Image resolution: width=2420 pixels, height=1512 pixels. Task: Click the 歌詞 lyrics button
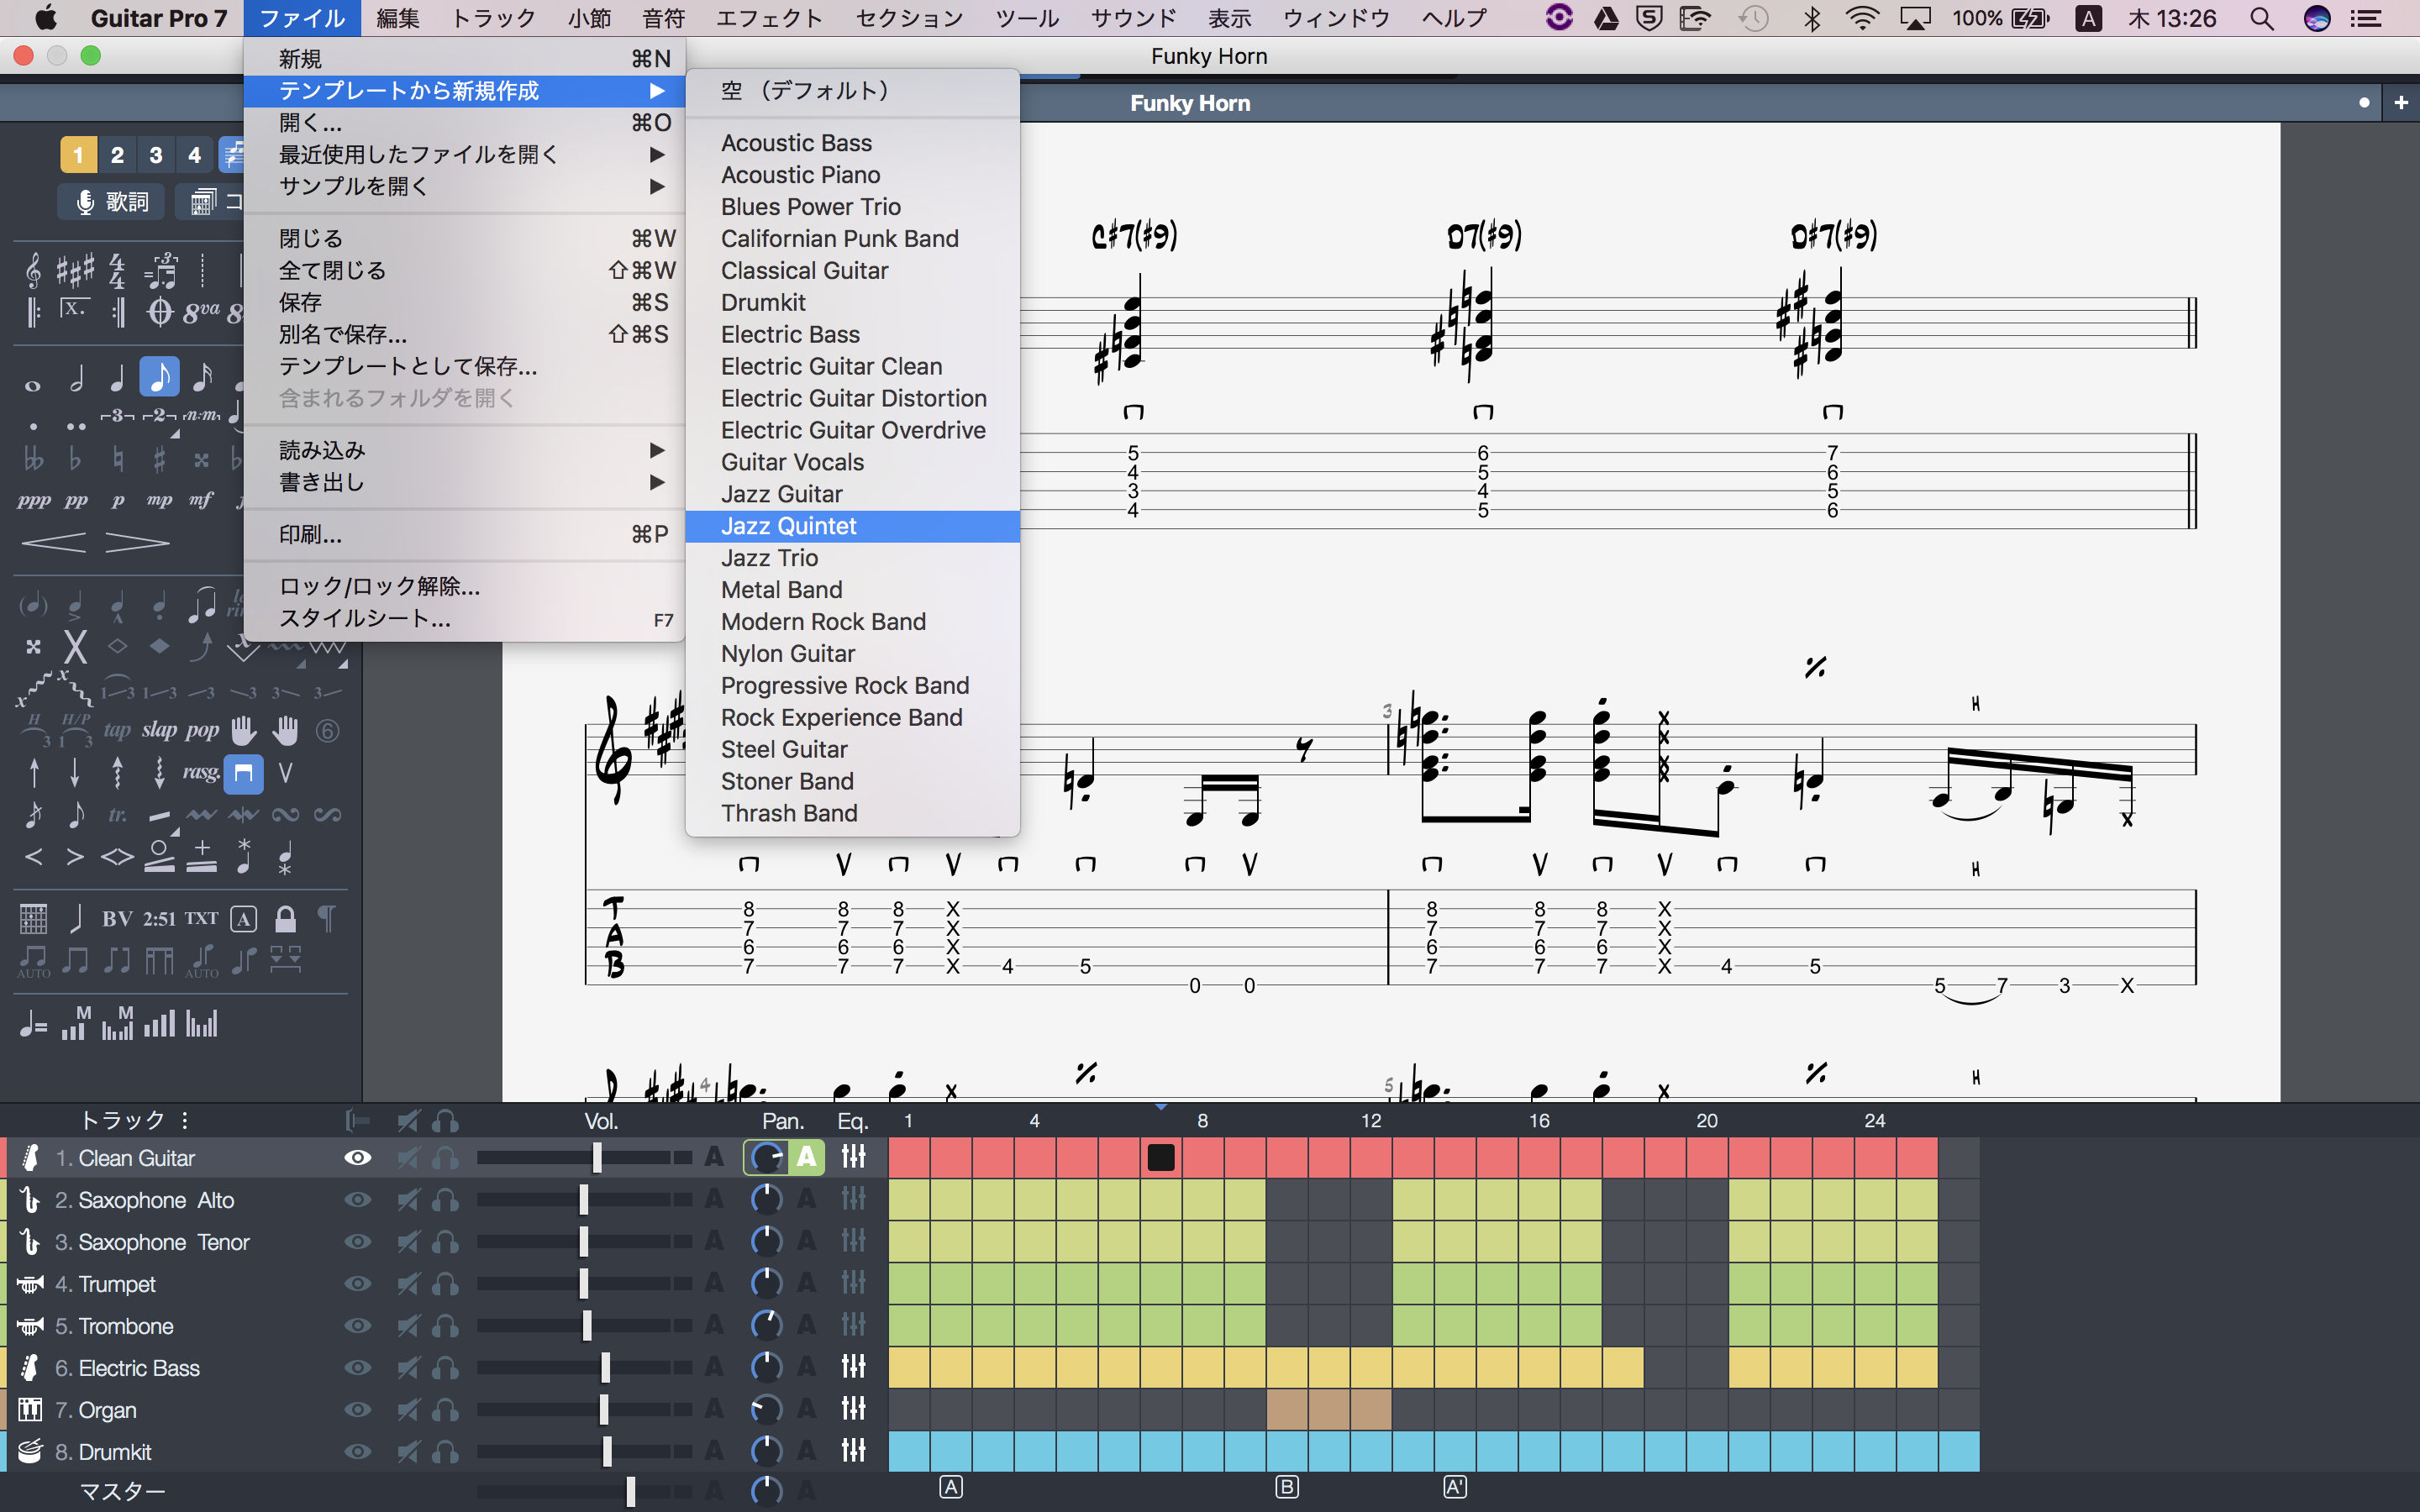pos(112,202)
